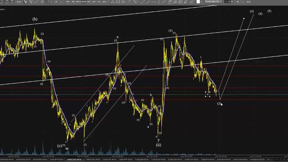Screen dimensions: 288x162
Task: Click the (1) wave label near top
Action: click(x=171, y=31)
